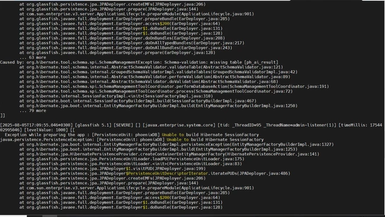Click the EntityManagerFactoryBuilderImpl.java:1253 stack line
385x217 pixels.
[x=158, y=149]
